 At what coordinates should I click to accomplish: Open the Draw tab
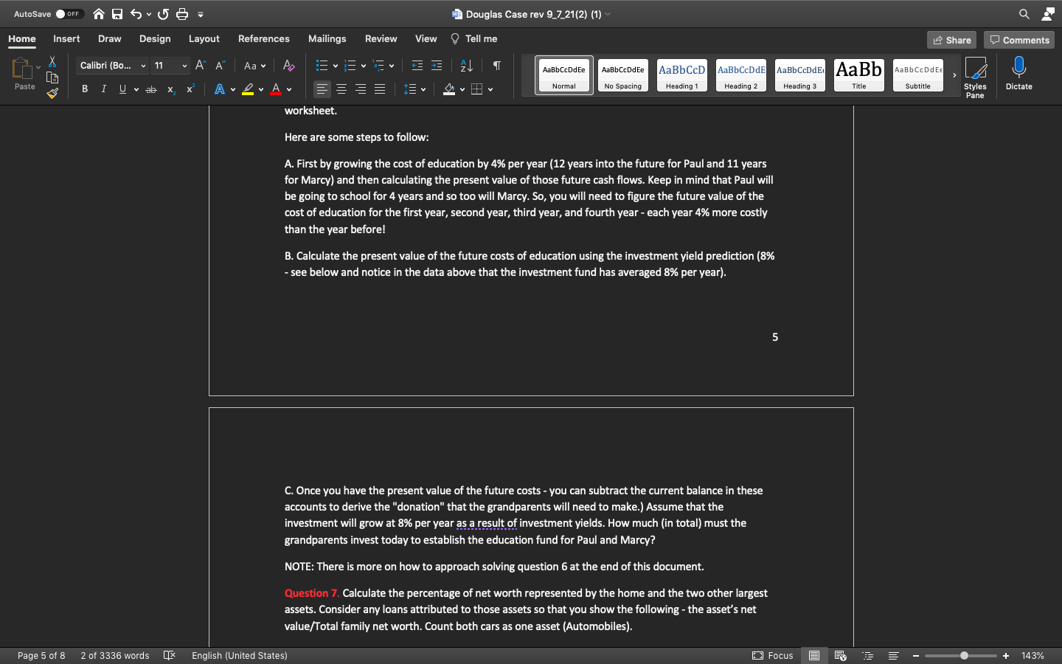click(x=110, y=39)
